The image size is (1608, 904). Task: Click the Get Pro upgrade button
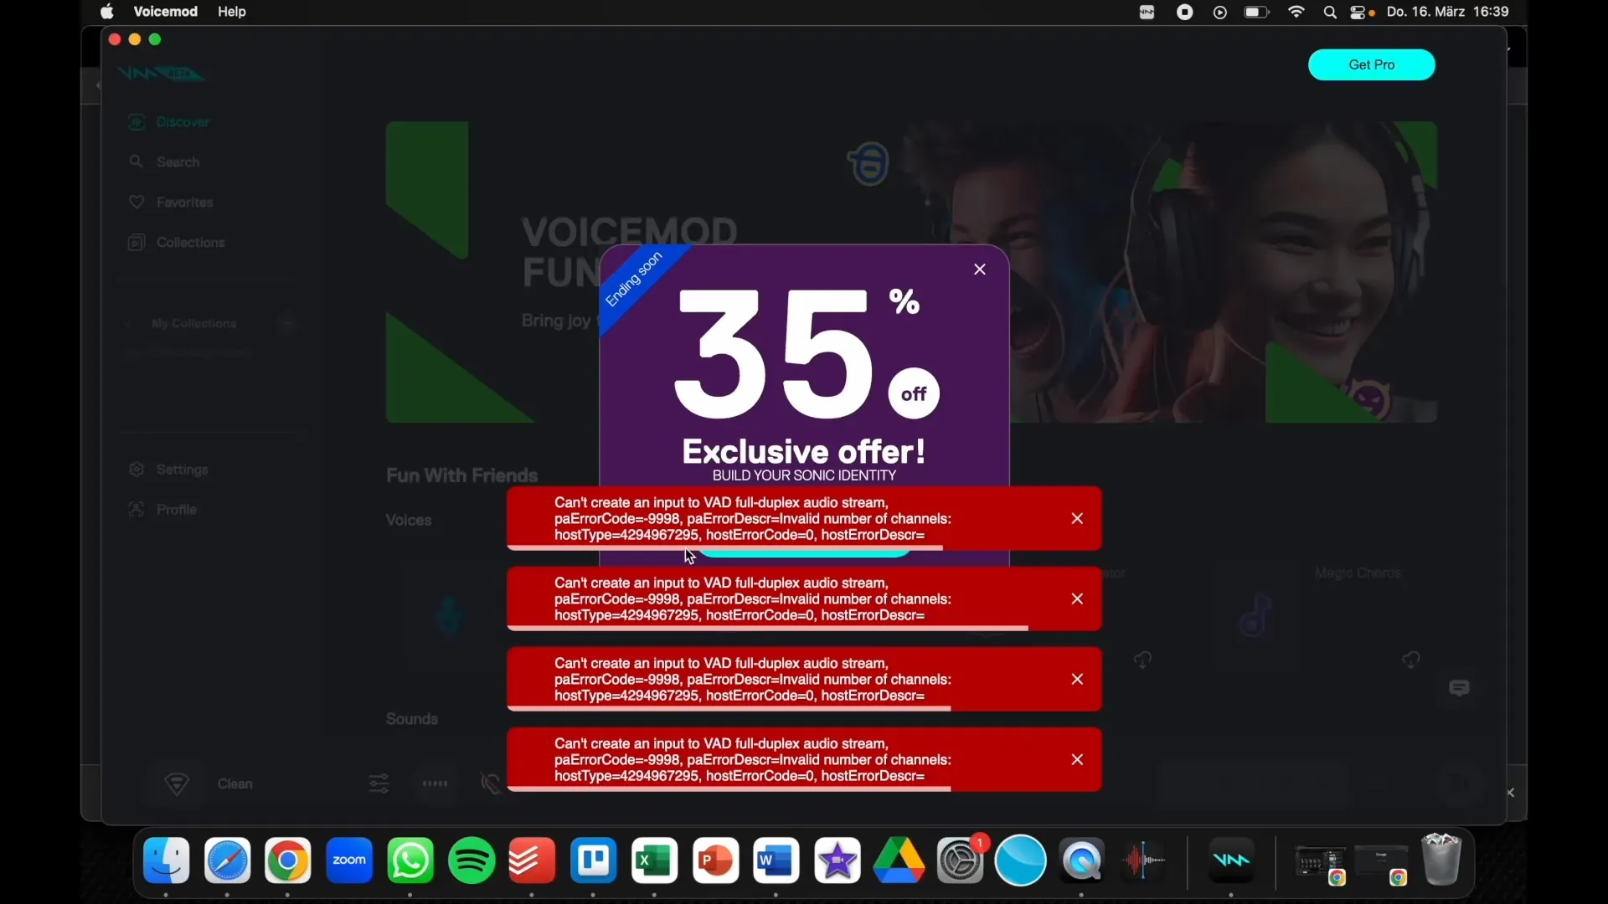point(1372,64)
